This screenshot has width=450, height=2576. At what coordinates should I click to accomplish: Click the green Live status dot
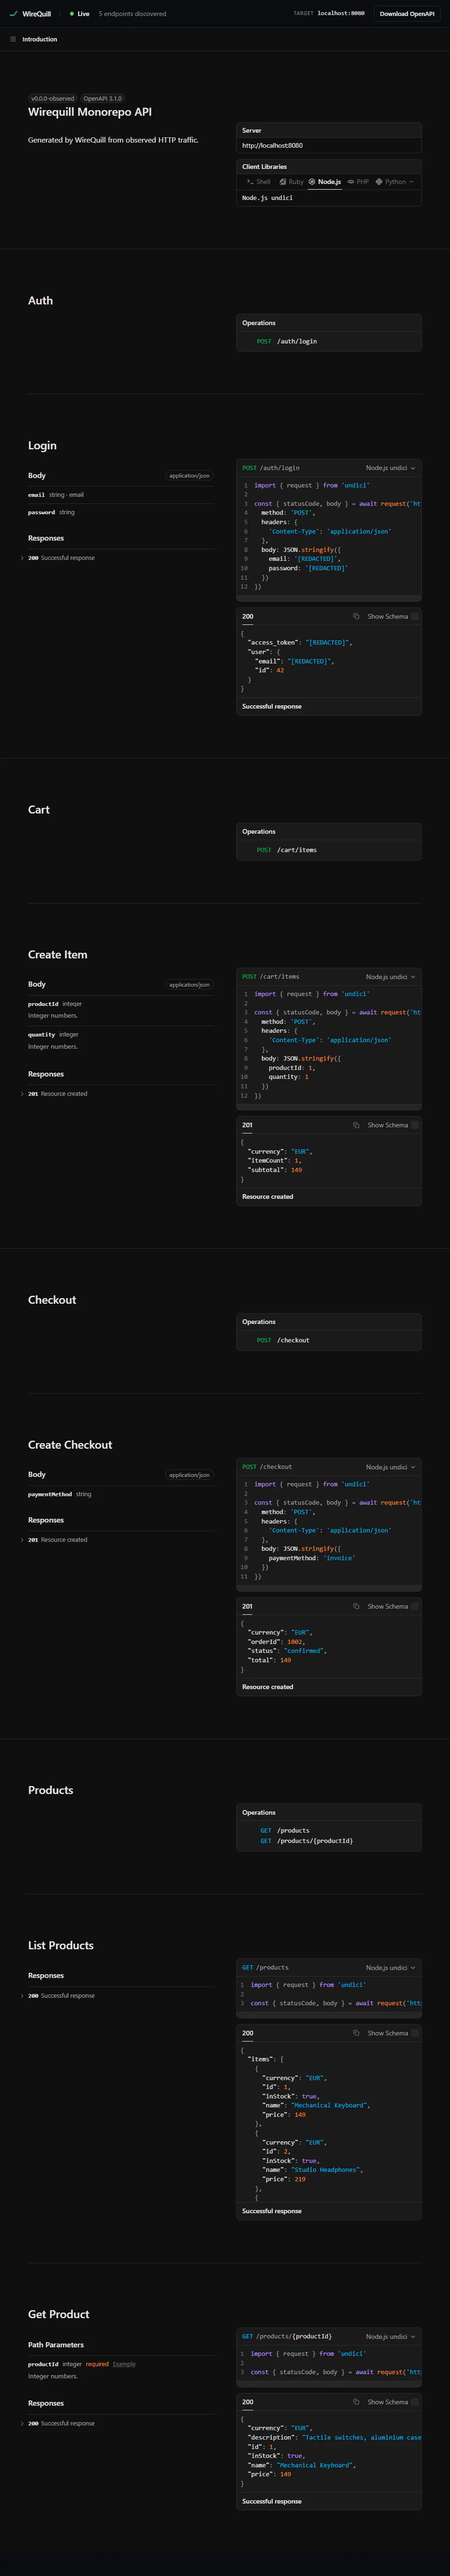(x=72, y=14)
